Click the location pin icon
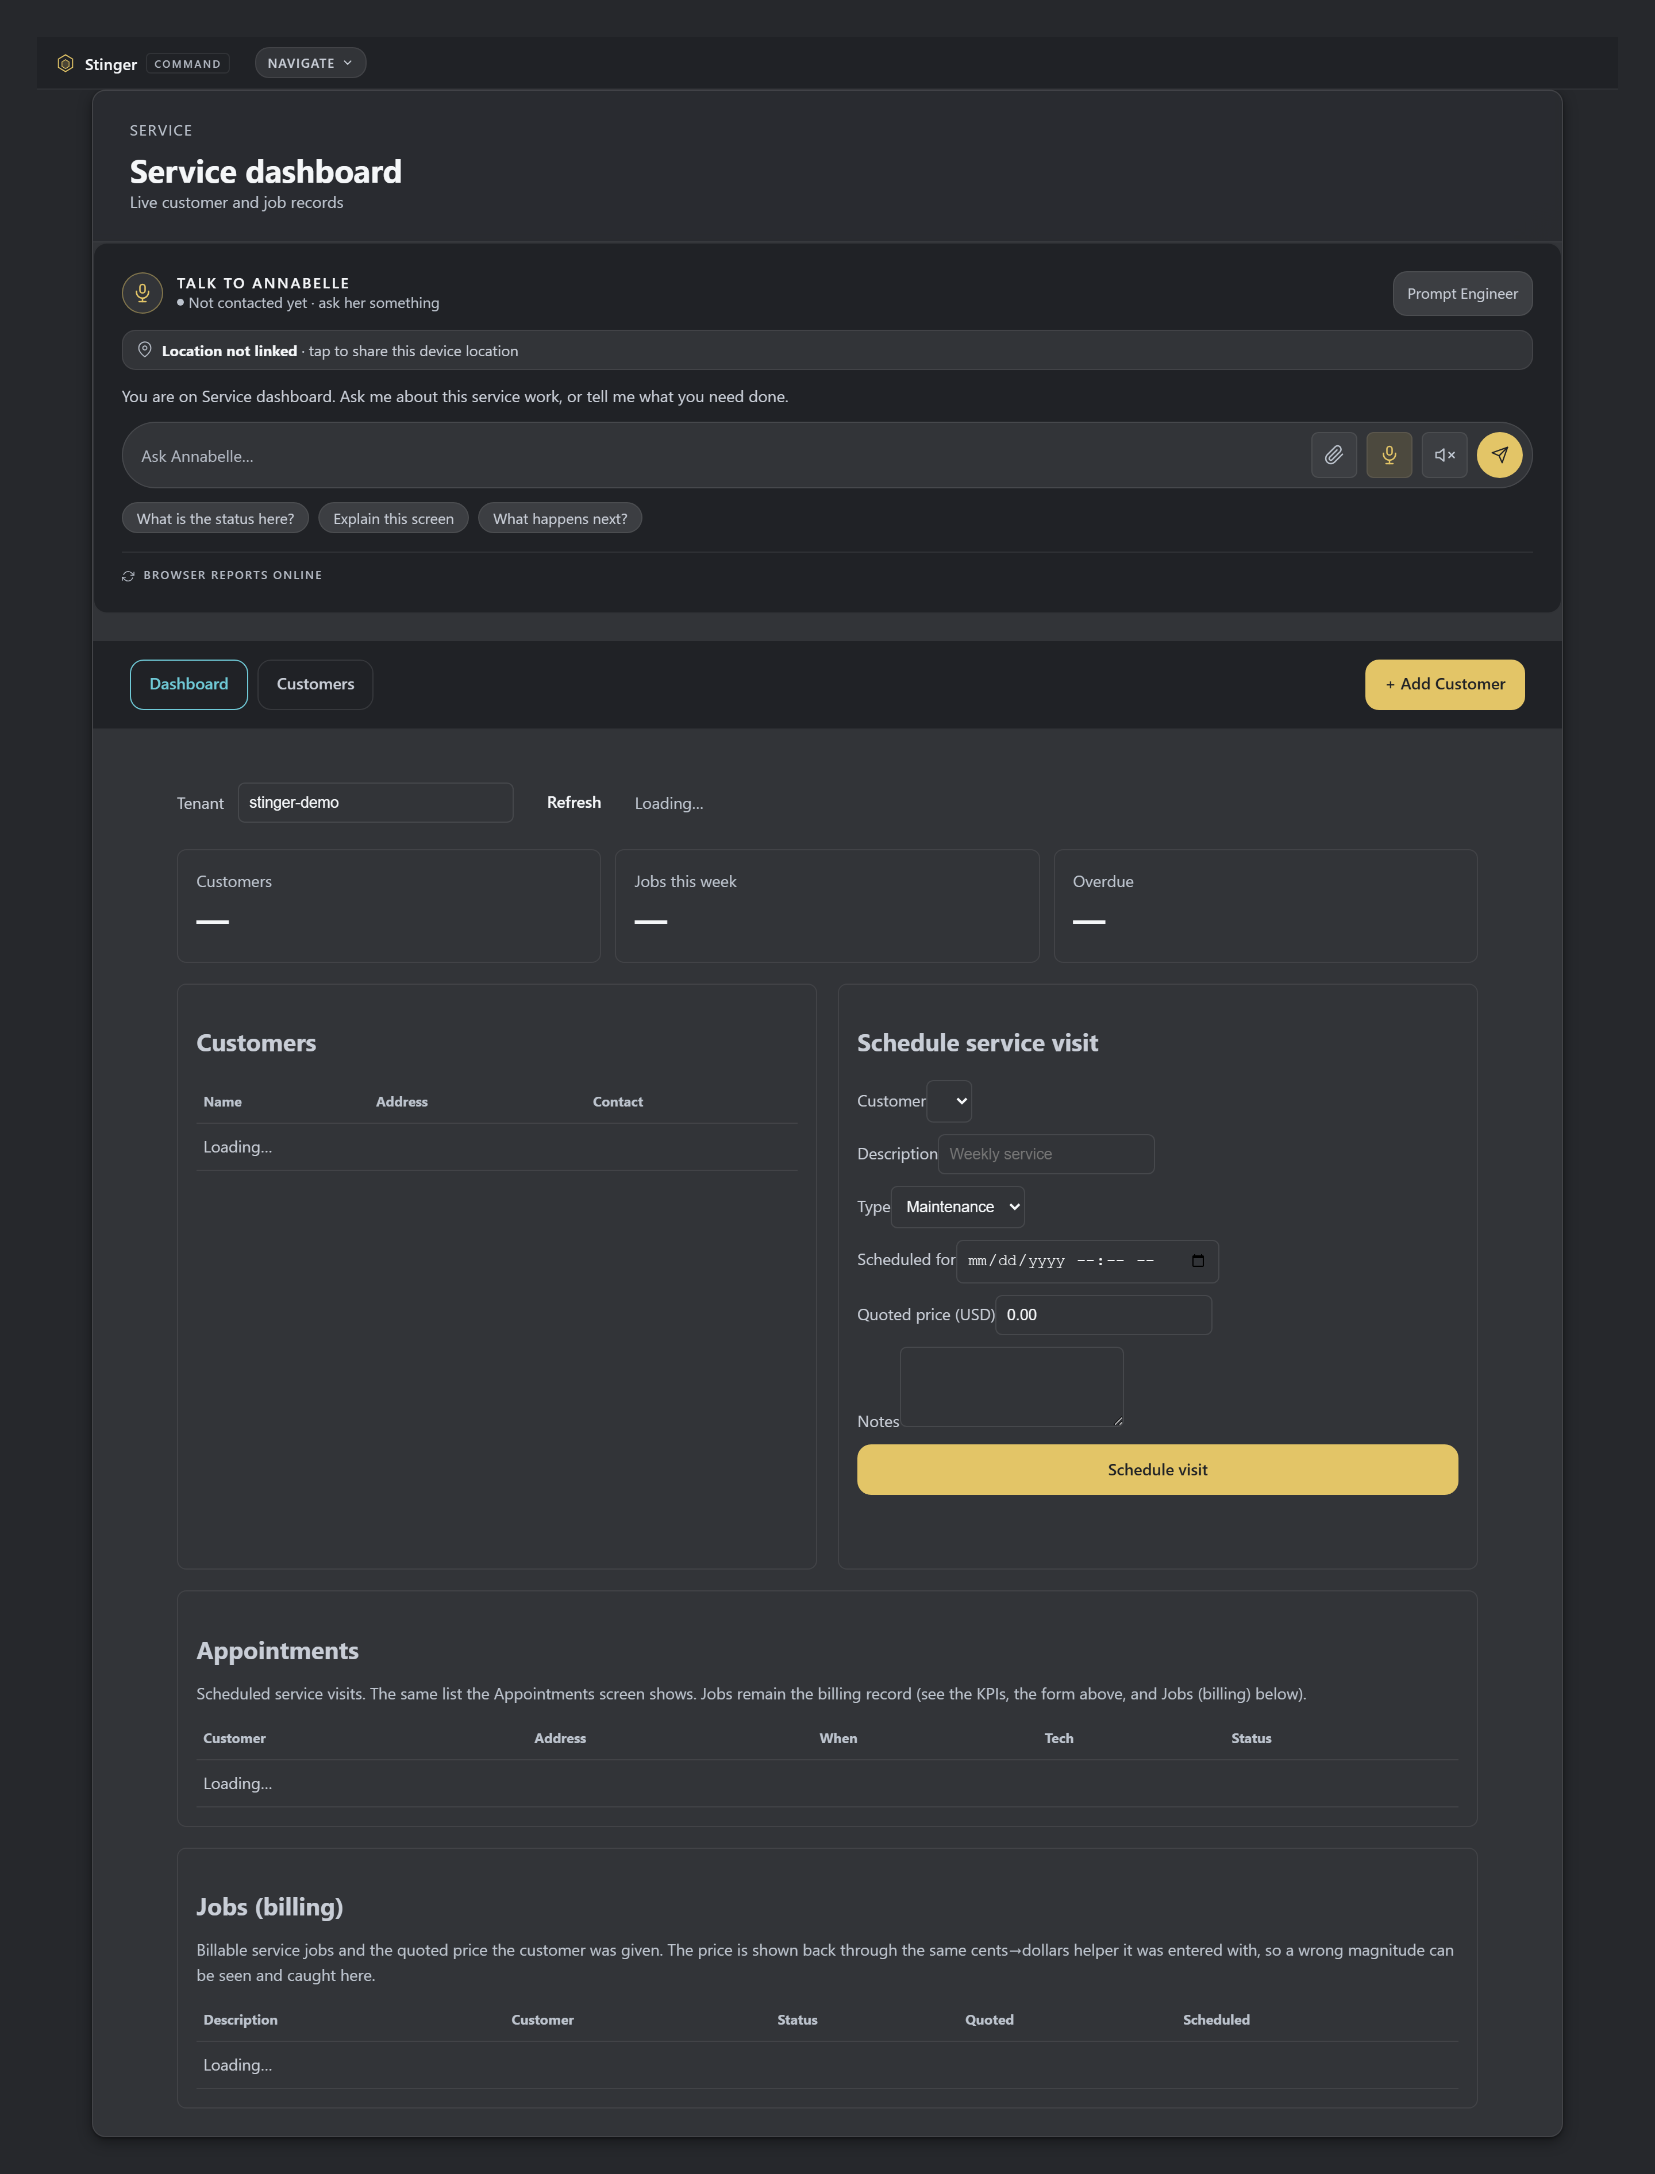The height and width of the screenshot is (2174, 1655). pyautogui.click(x=145, y=350)
